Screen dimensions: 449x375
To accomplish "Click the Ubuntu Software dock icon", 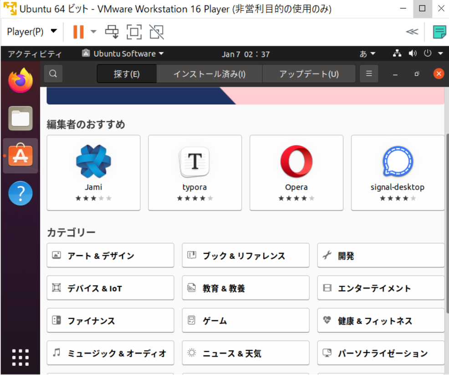I will 20,155.
